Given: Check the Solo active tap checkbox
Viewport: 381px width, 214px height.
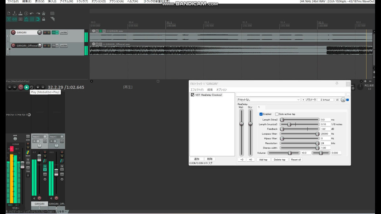Looking at the screenshot, I should [277, 114].
